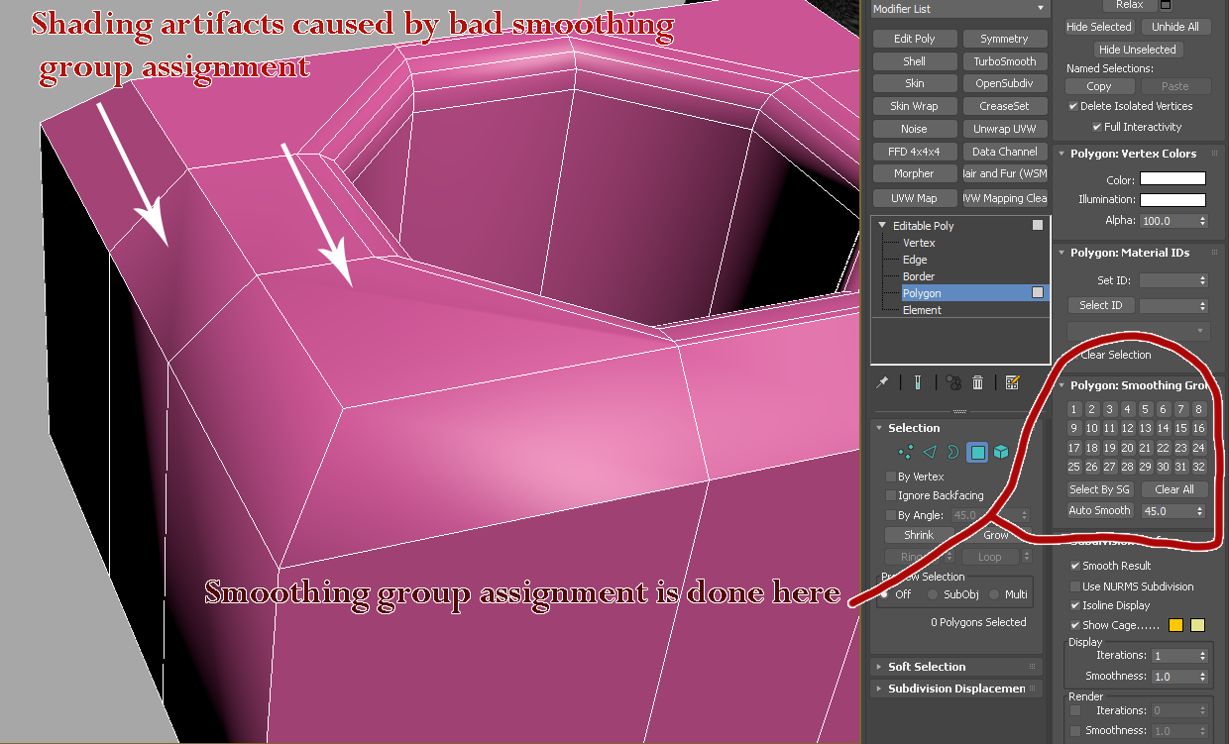Assign smoothing group 16
The image size is (1229, 744).
coord(1199,428)
